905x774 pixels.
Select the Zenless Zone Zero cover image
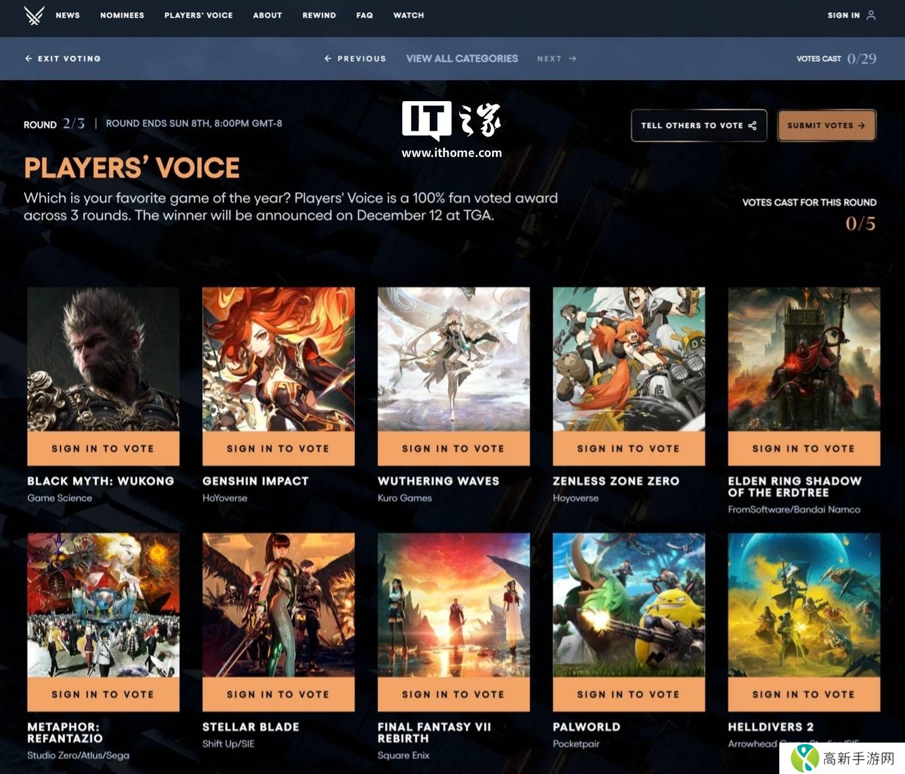click(x=628, y=359)
